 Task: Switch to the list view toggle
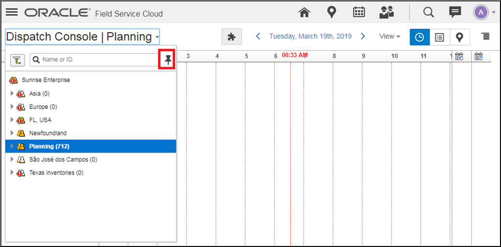[x=439, y=37]
